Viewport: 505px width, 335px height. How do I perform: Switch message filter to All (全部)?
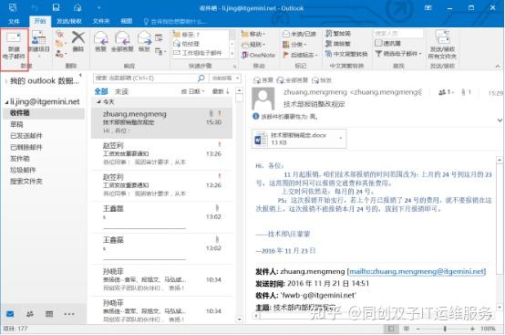[101, 91]
